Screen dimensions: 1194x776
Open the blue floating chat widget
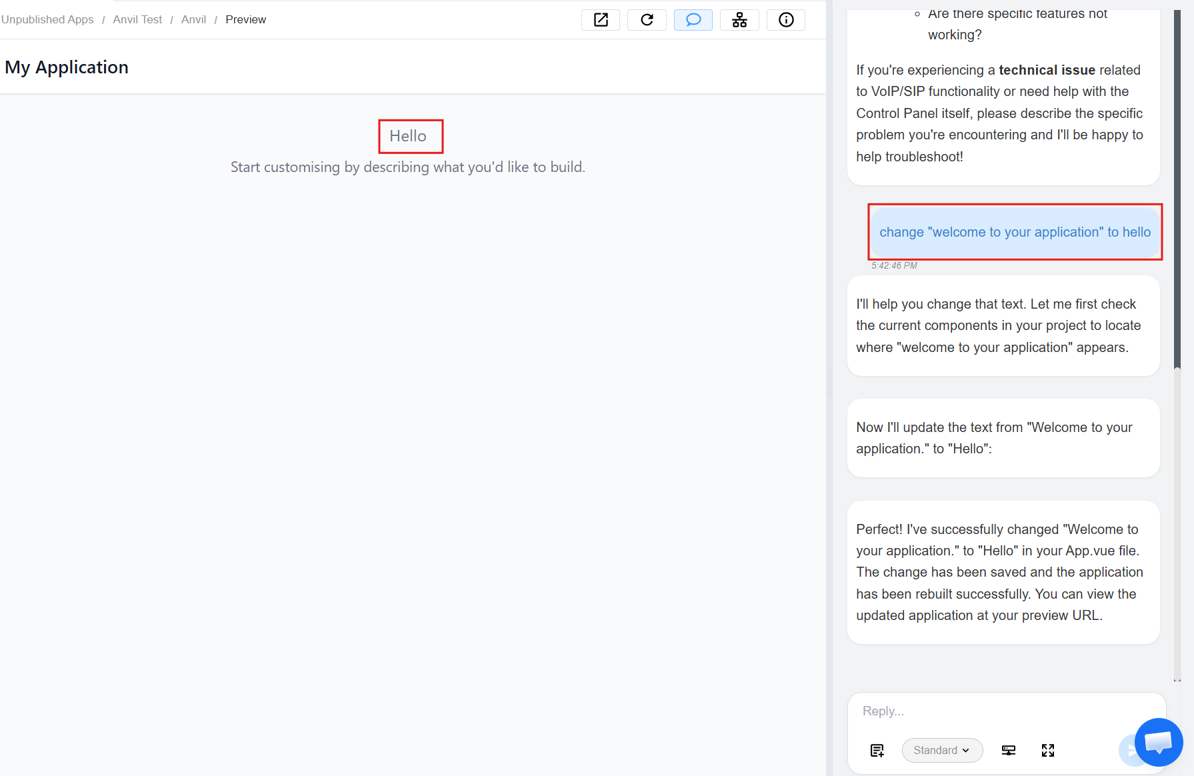coord(1158,742)
